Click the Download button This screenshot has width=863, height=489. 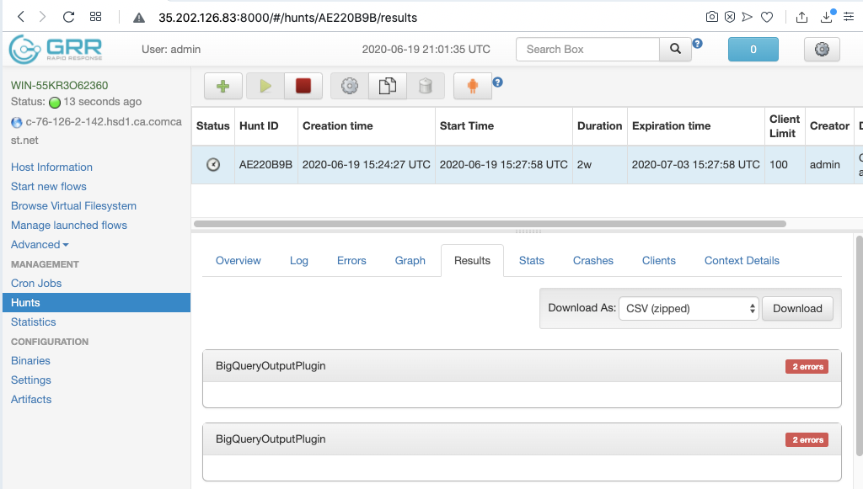coord(797,308)
